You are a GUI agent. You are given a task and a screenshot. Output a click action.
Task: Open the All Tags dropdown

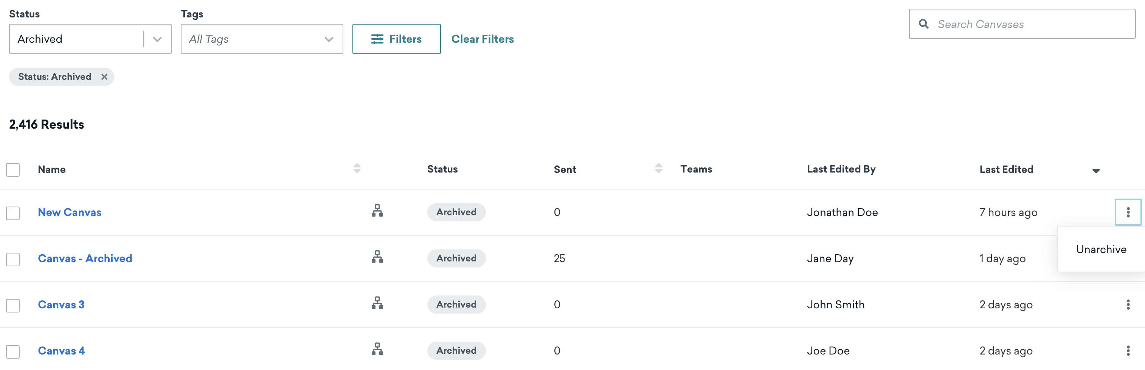262,39
